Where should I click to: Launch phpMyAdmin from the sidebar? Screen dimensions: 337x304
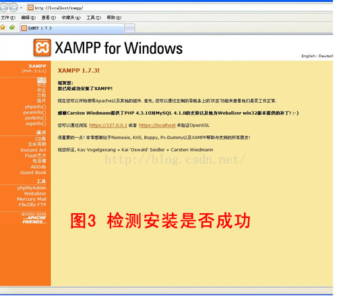pyautogui.click(x=32, y=188)
